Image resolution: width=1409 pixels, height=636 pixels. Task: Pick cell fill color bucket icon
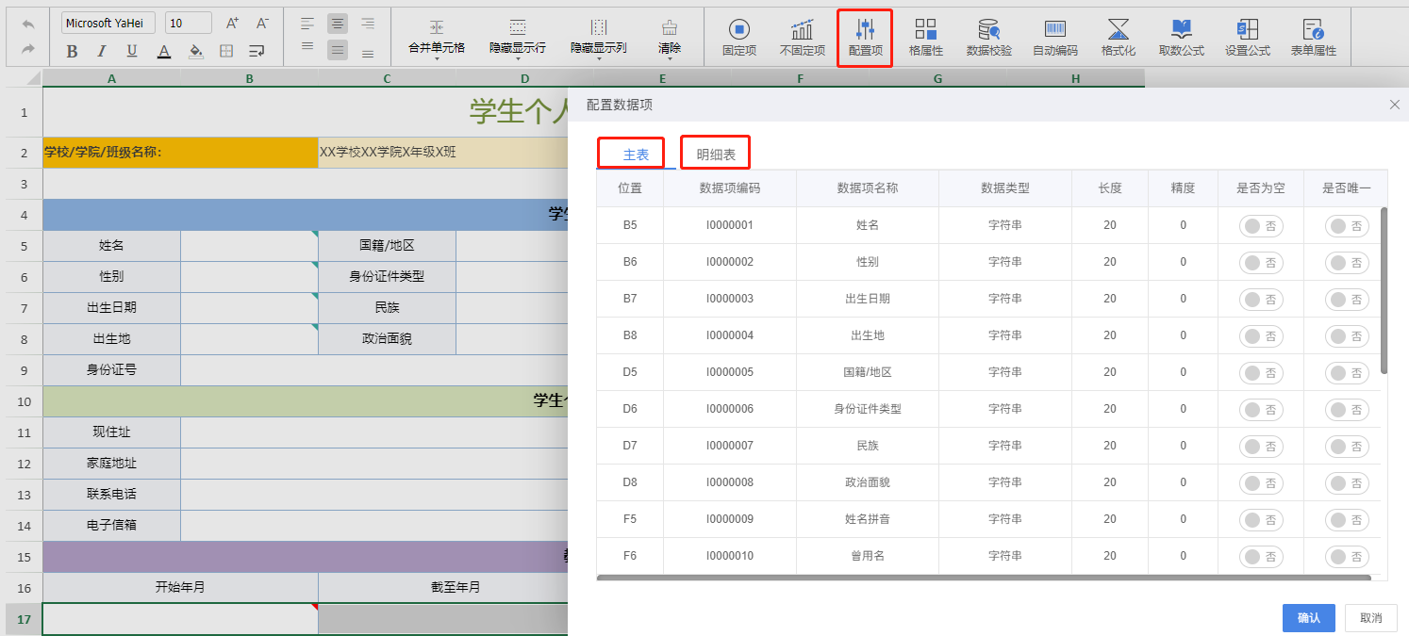[195, 51]
